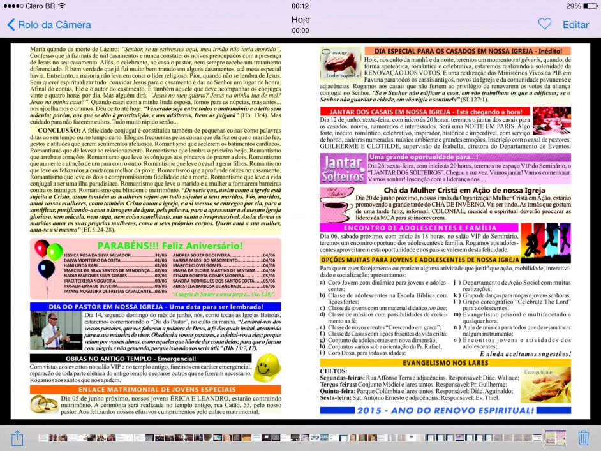The image size is (601, 451).
Task: Tap the PARABÉNS Feliz Aniversário heading
Action: [x=169, y=246]
